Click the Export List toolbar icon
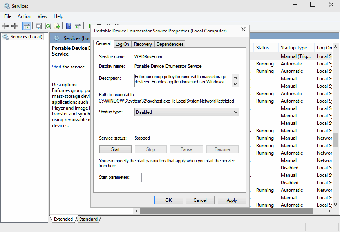The height and width of the screenshot is (232, 340). 57,26
